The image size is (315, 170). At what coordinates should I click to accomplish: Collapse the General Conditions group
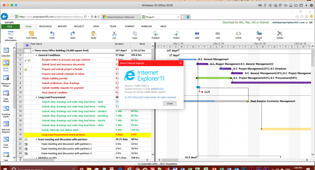click(x=36, y=55)
